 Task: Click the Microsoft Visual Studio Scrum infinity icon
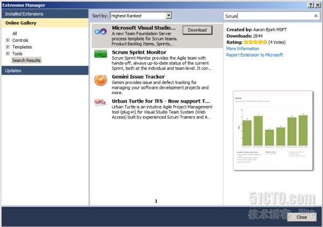[x=101, y=32]
